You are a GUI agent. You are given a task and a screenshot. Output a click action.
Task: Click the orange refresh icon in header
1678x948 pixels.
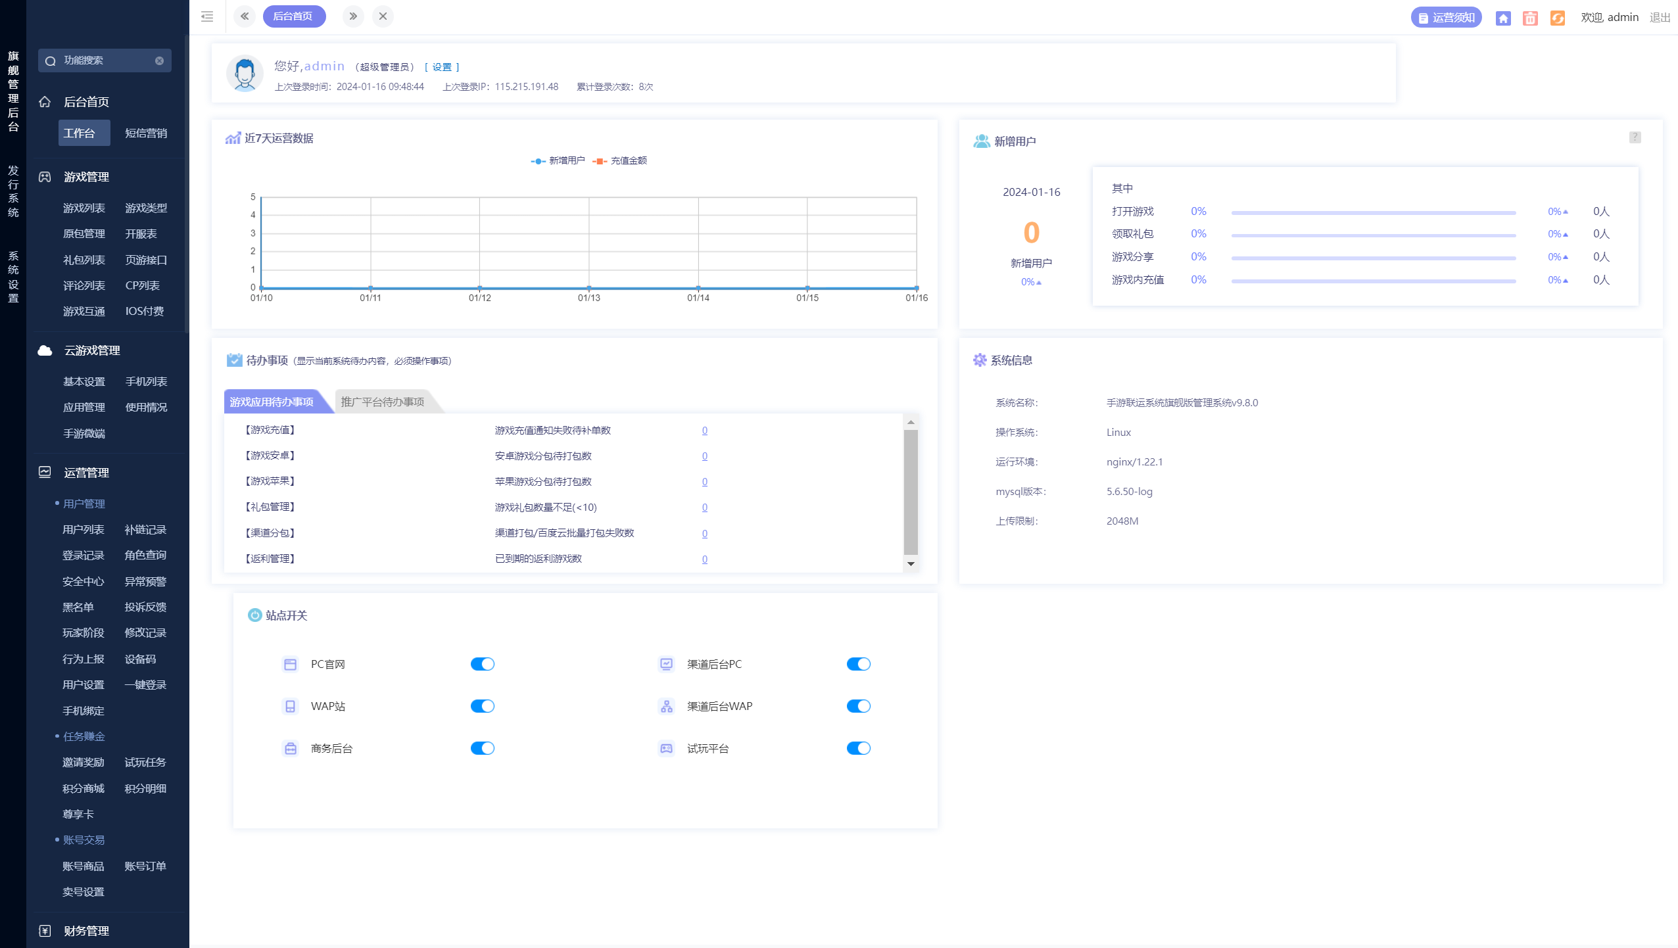pyautogui.click(x=1557, y=18)
